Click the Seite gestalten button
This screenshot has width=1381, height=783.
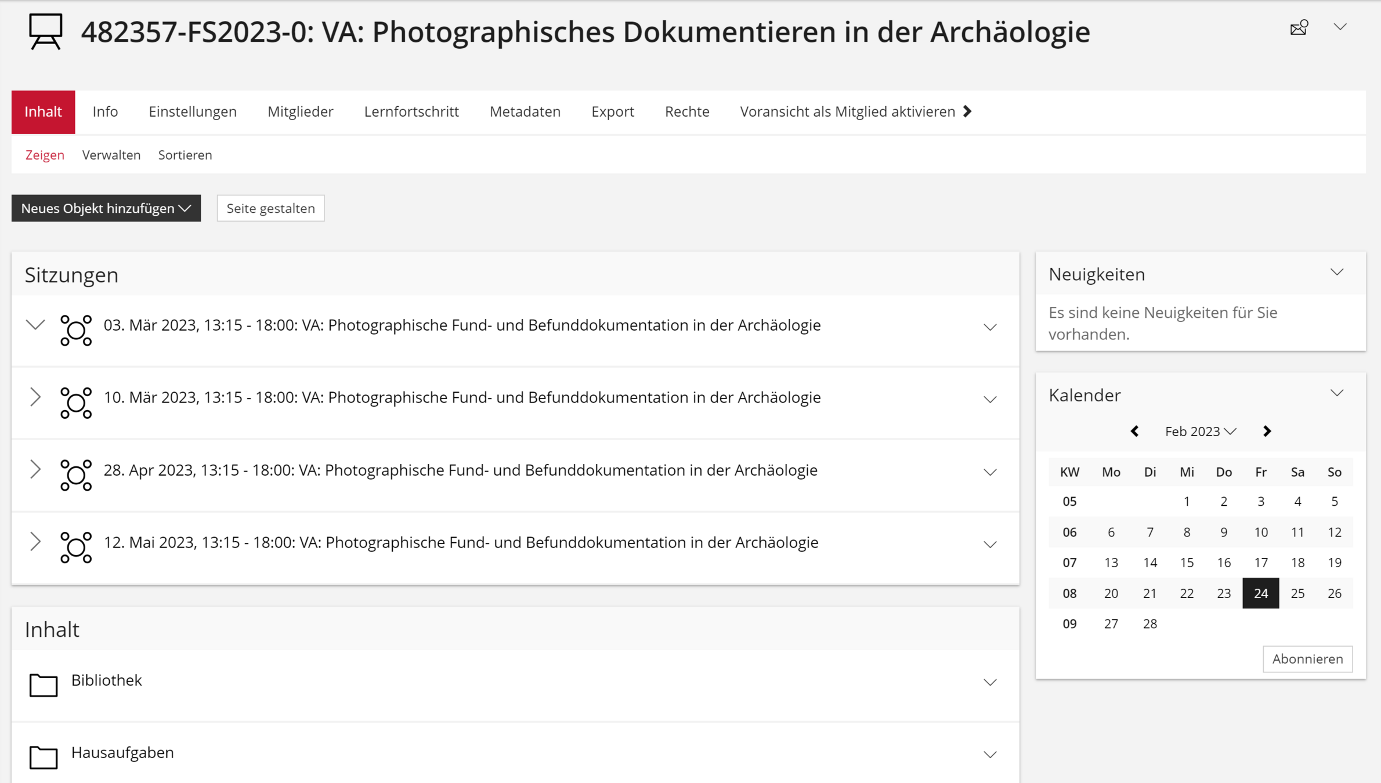click(x=270, y=208)
